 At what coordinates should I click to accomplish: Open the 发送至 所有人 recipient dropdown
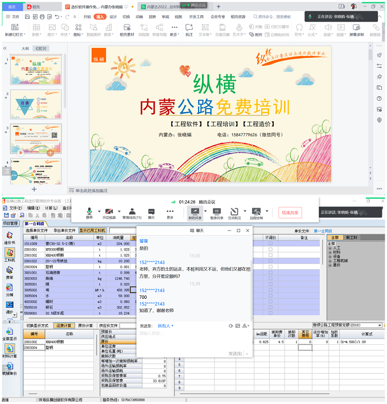[166, 326]
